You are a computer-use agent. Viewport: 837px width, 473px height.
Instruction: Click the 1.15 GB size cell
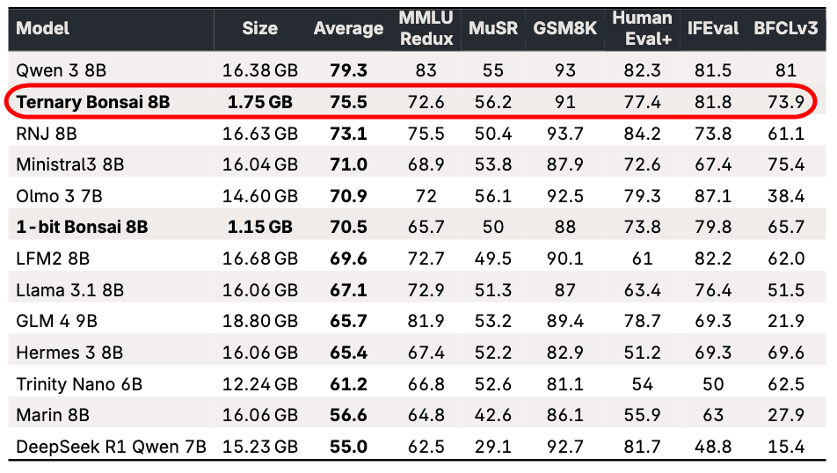click(259, 227)
